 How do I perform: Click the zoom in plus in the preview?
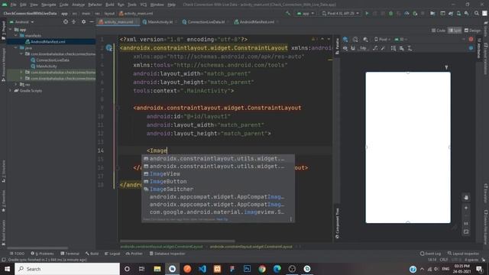coord(466,208)
